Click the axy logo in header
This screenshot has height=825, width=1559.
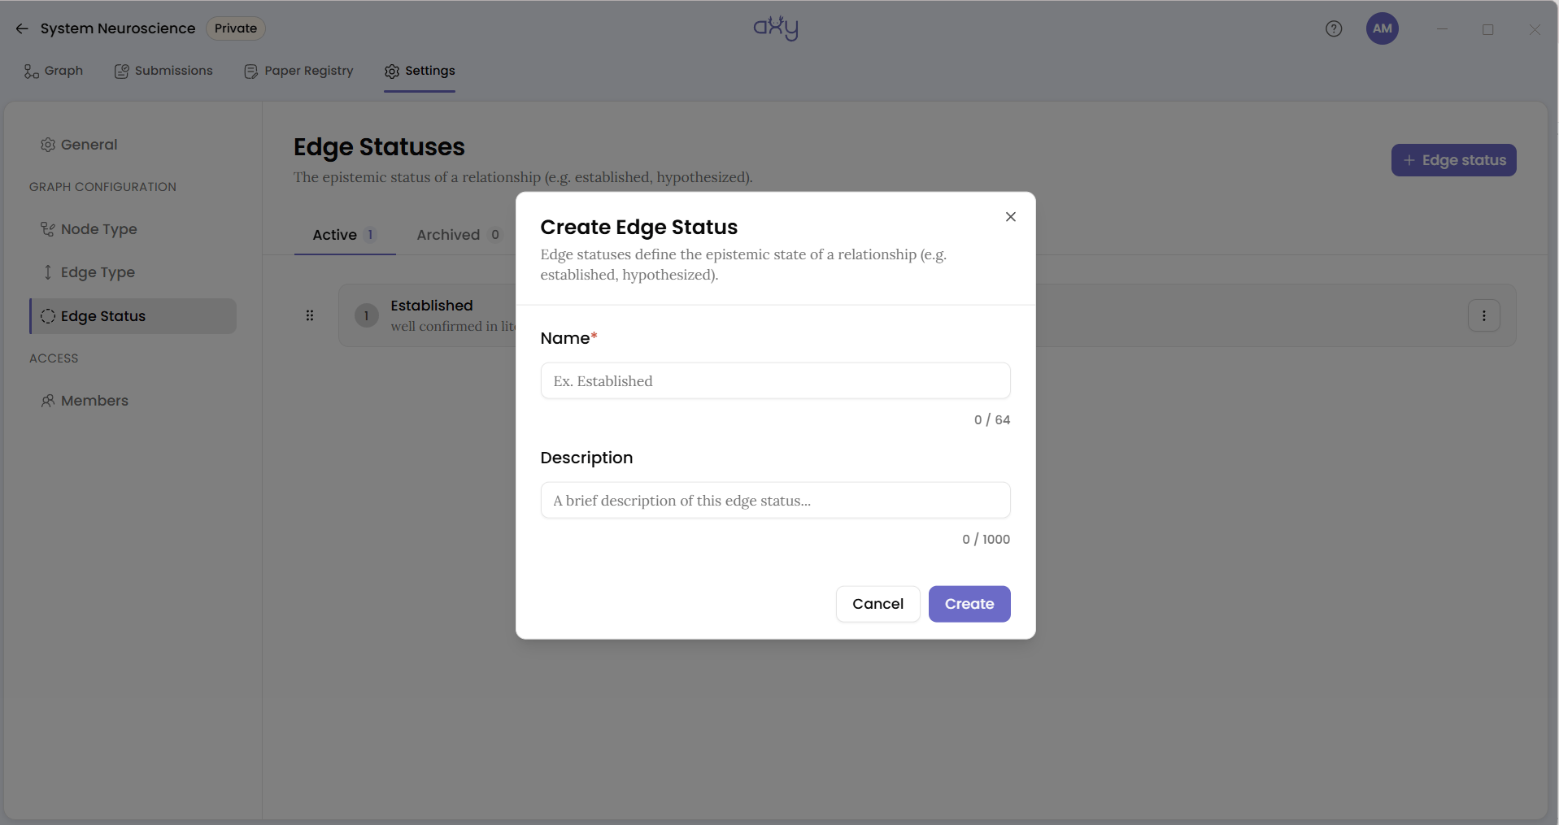pos(776,28)
